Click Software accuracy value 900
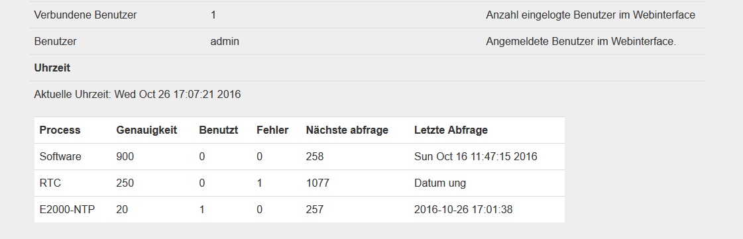Image resolution: width=743 pixels, height=239 pixels. [x=125, y=157]
